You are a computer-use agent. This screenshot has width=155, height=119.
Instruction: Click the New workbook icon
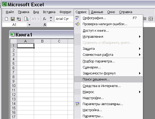[x=7, y=19]
